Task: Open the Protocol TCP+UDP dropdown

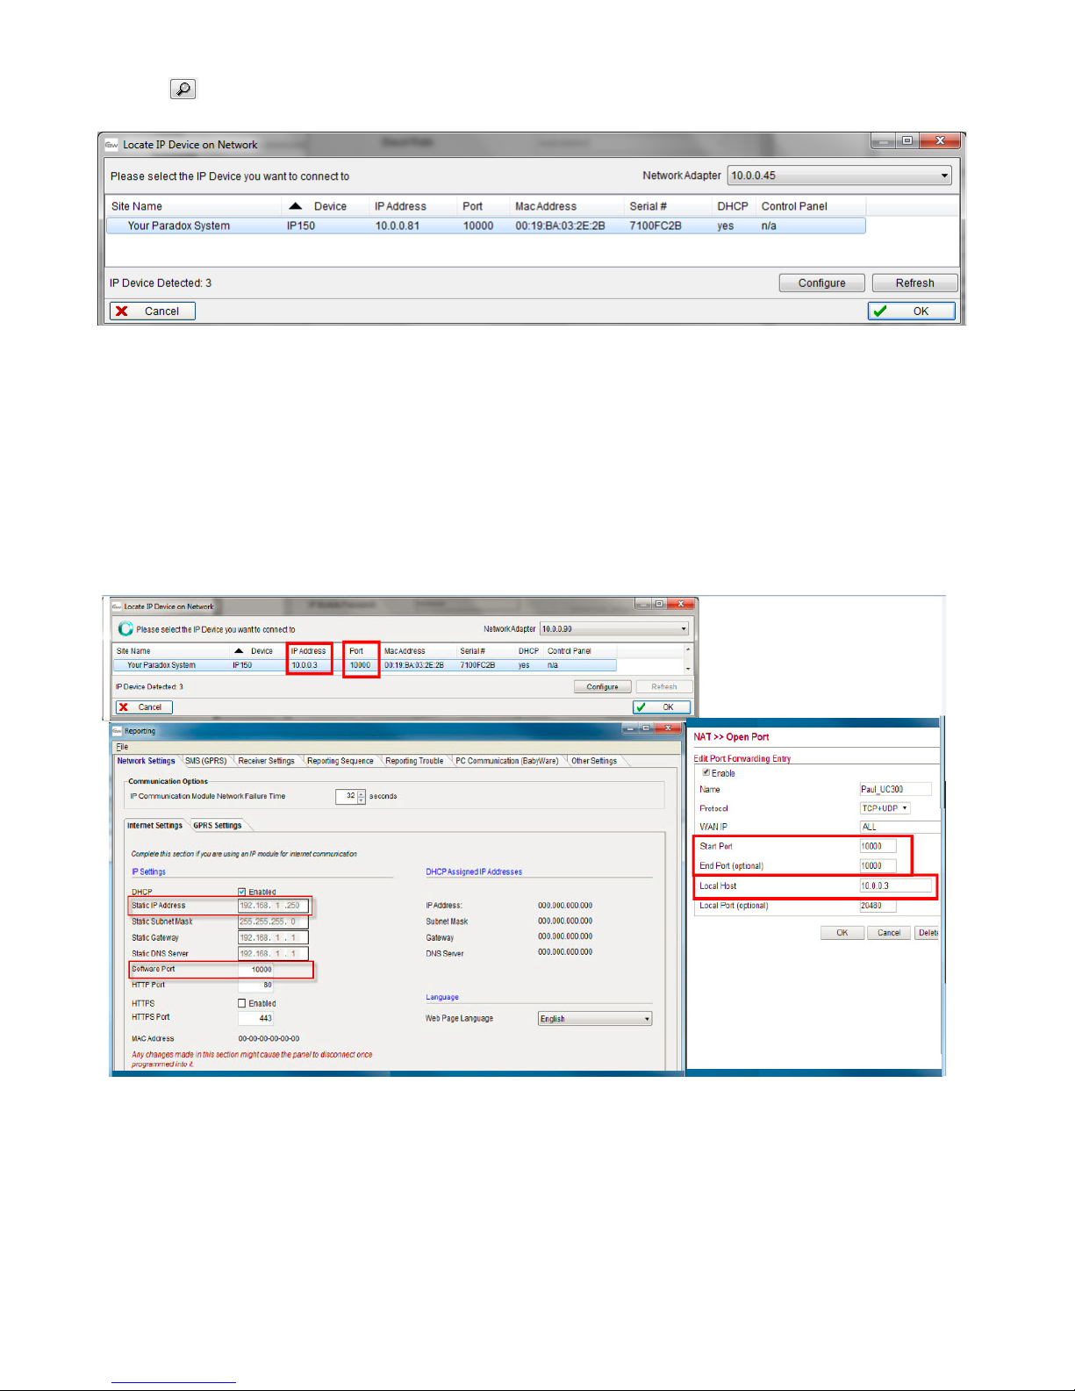Action: click(x=885, y=808)
